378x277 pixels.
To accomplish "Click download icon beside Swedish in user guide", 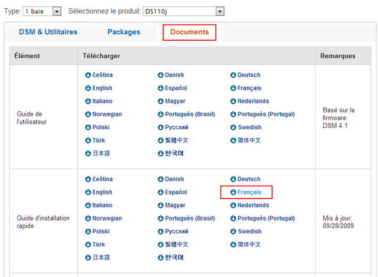I will coord(233,127).
